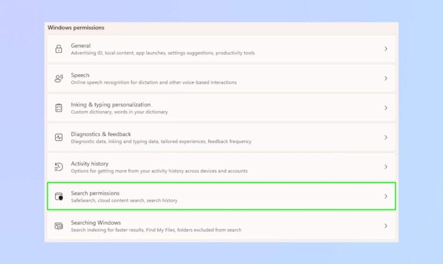The width and height of the screenshot is (443, 264).
Task: Open Search permissions via its chevron
Action: [385, 196]
